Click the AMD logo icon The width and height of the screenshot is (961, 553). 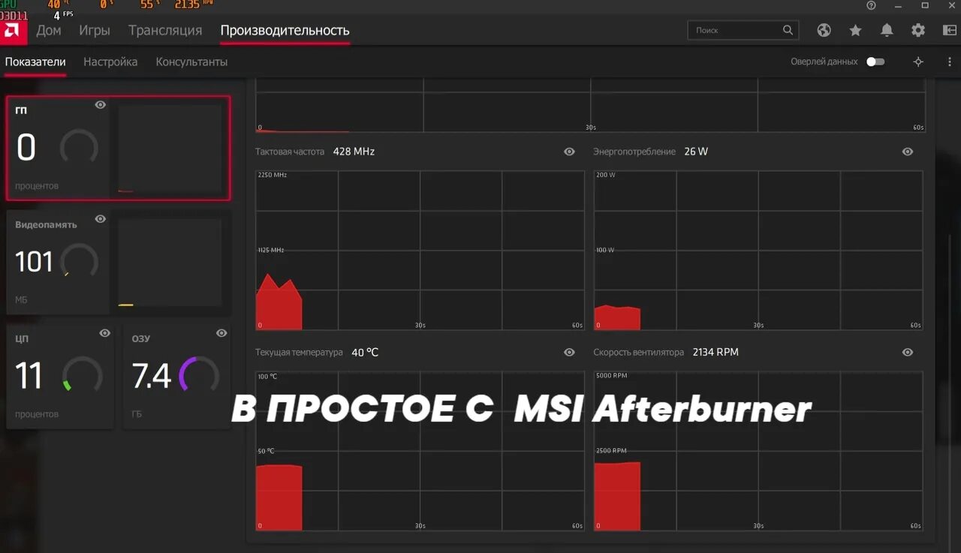(x=13, y=31)
